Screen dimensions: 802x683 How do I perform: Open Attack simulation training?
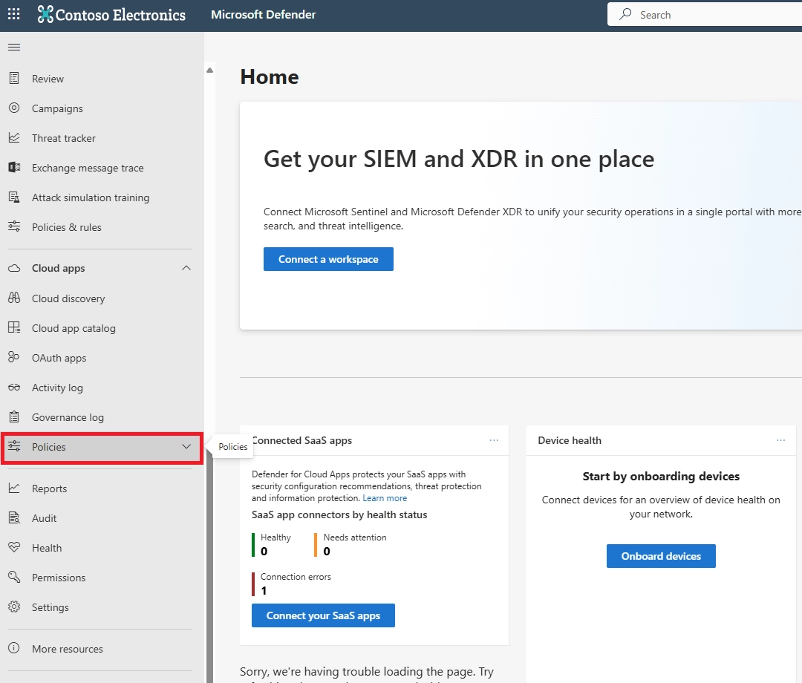(x=91, y=197)
